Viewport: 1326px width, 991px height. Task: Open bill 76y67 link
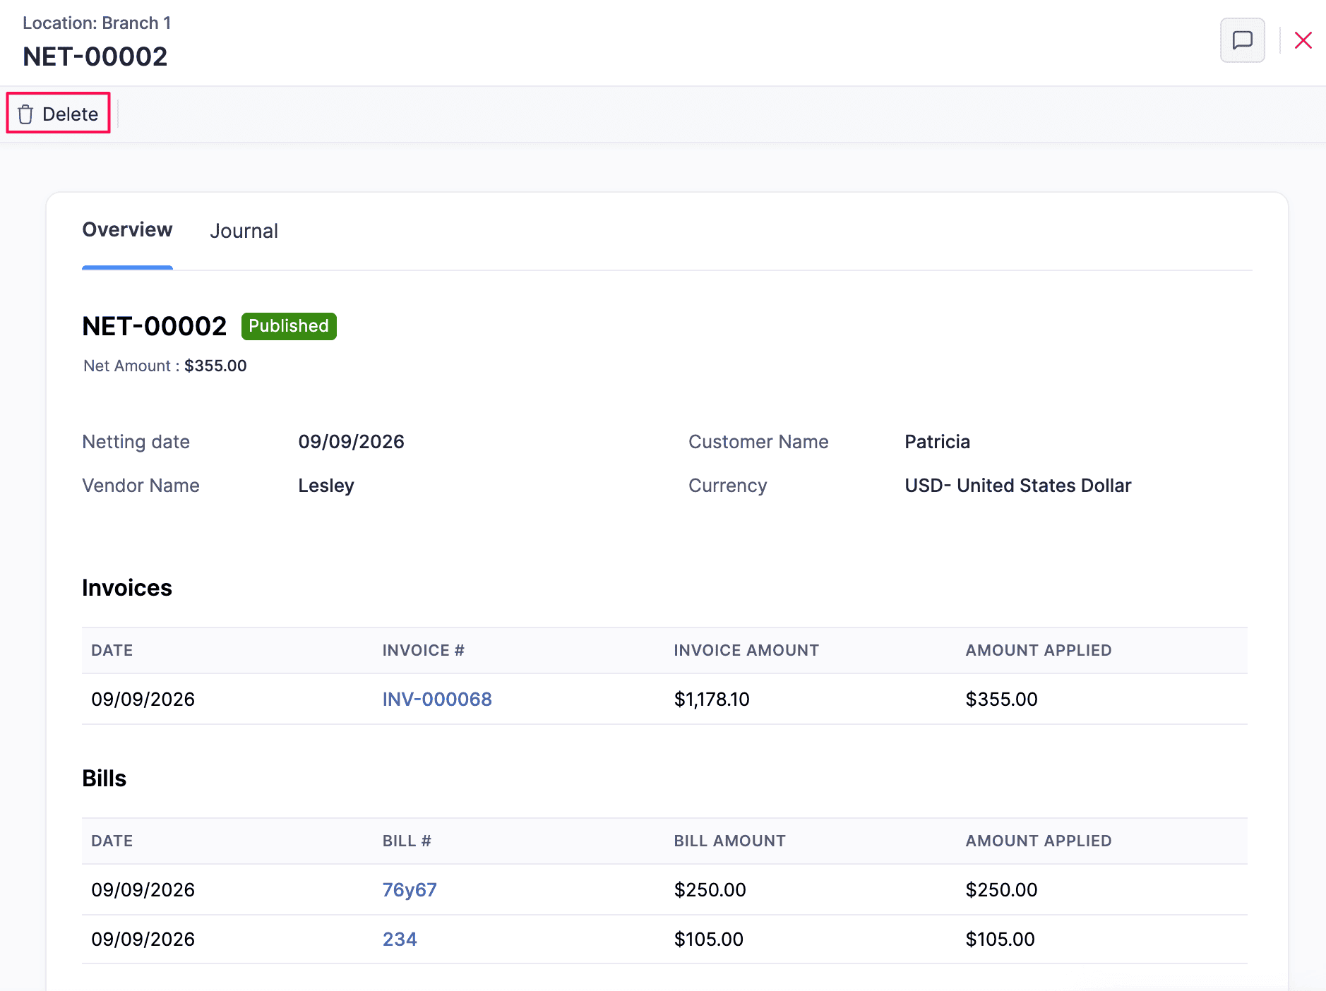(x=410, y=889)
